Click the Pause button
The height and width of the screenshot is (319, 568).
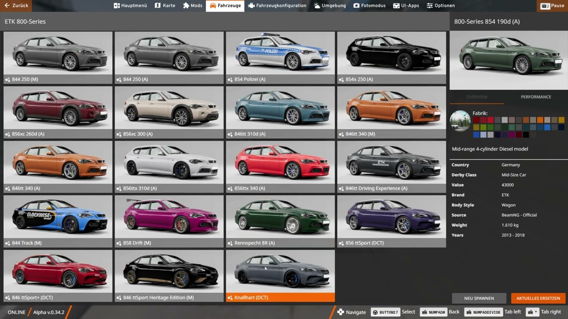tap(552, 6)
